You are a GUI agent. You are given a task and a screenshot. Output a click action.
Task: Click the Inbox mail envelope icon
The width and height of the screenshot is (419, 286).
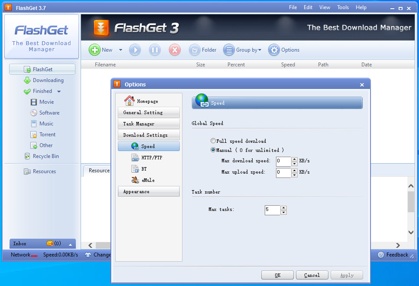click(50, 243)
